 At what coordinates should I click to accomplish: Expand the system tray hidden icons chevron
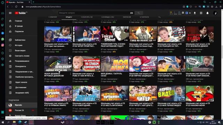coord(198,122)
